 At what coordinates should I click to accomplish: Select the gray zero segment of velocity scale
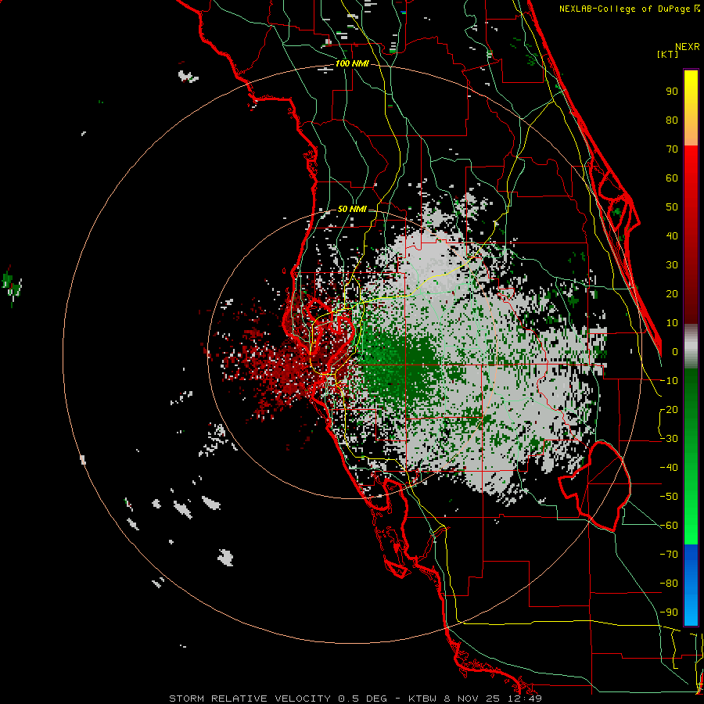[691, 346]
